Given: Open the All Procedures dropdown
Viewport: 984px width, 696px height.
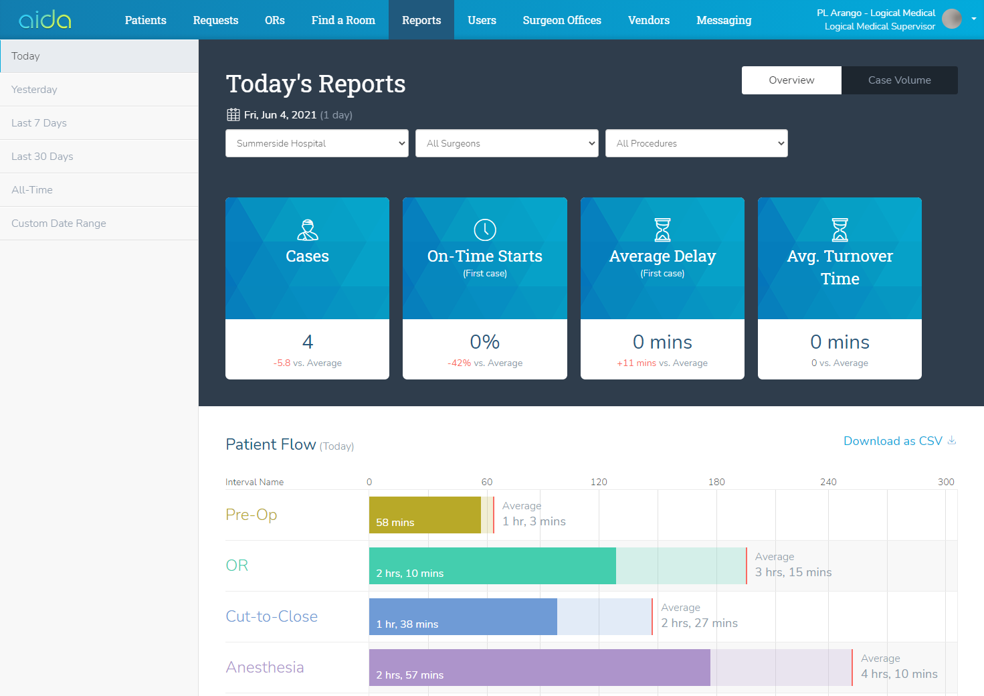Looking at the screenshot, I should click(x=696, y=143).
